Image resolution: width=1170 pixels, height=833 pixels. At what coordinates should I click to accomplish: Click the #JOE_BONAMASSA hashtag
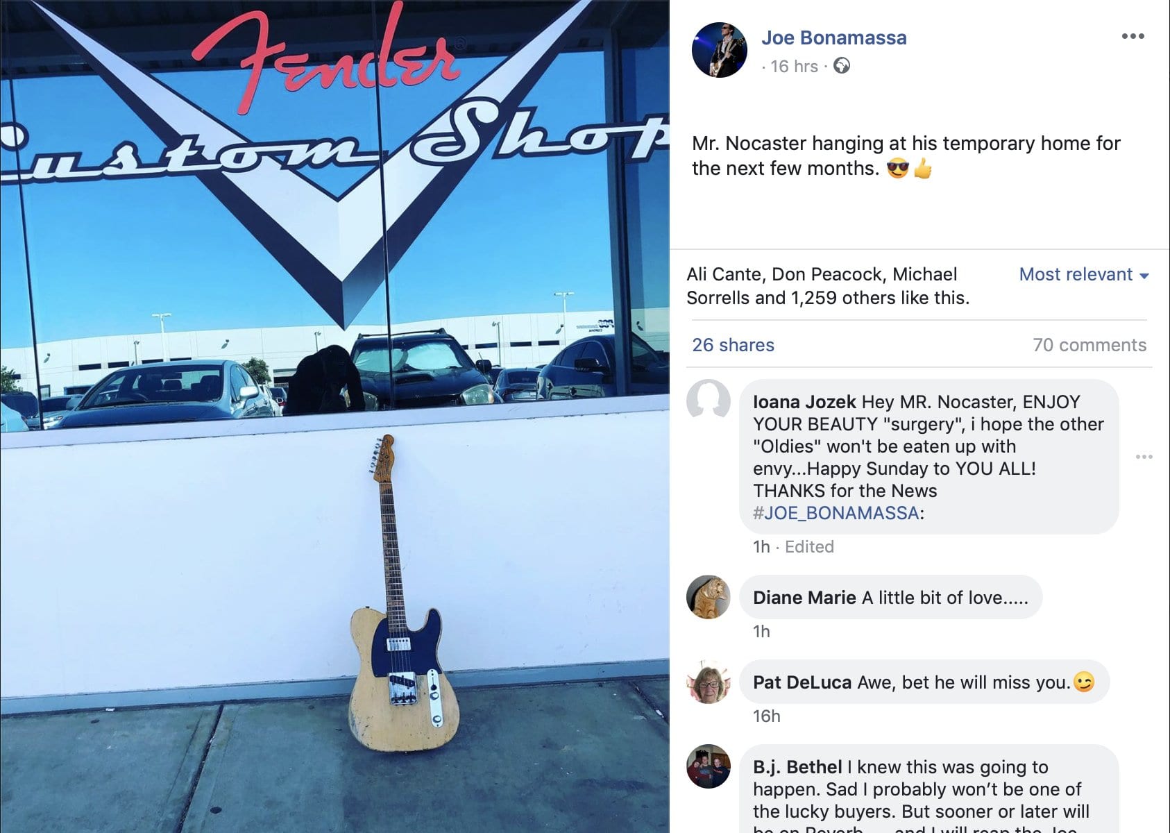pyautogui.click(x=836, y=513)
